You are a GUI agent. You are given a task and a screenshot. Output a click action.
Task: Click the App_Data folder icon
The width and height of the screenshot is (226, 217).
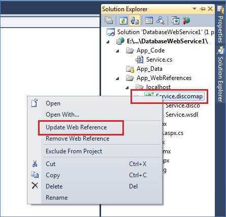coord(130,69)
